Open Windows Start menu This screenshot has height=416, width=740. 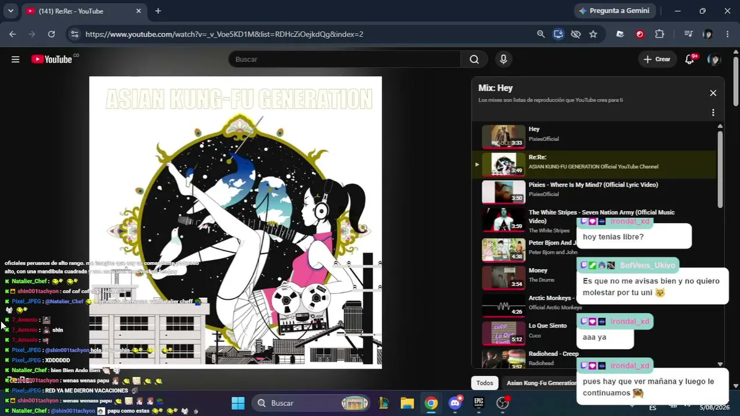click(238, 403)
